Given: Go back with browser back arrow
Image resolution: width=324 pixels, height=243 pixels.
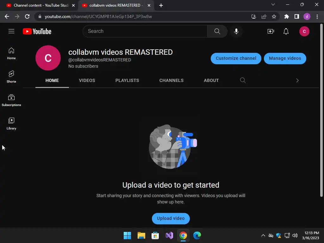Looking at the screenshot, I should [7, 16].
